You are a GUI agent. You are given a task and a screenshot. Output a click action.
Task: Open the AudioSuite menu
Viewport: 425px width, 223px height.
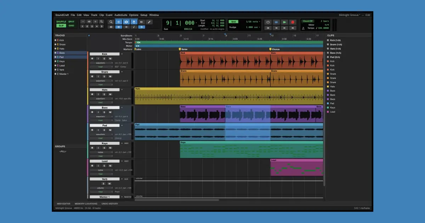[121, 15]
